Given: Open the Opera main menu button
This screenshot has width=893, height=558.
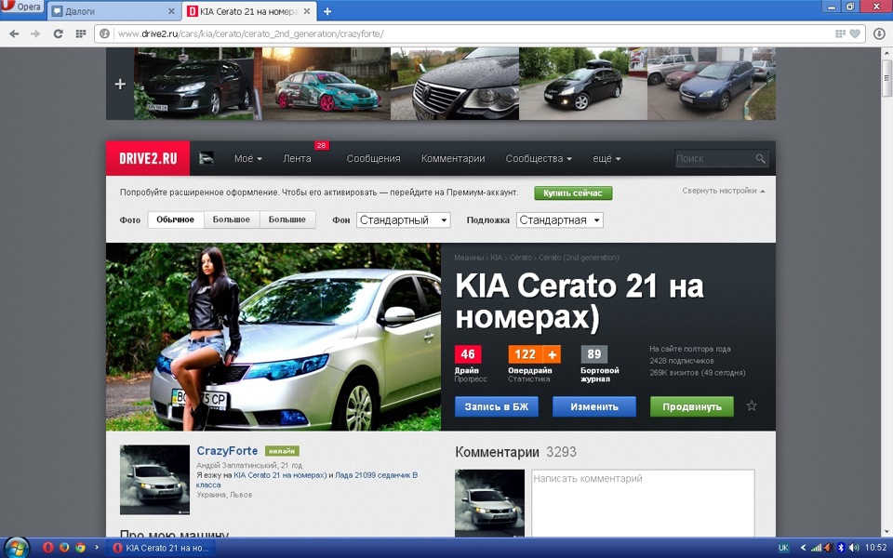Looking at the screenshot, I should pyautogui.click(x=21, y=7).
